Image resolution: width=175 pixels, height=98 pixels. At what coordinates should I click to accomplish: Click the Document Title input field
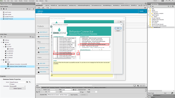58,95
